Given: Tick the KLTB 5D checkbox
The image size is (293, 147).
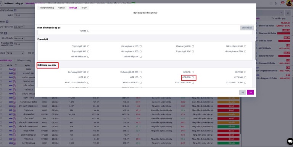Looking at the screenshot, I should coord(88,77).
